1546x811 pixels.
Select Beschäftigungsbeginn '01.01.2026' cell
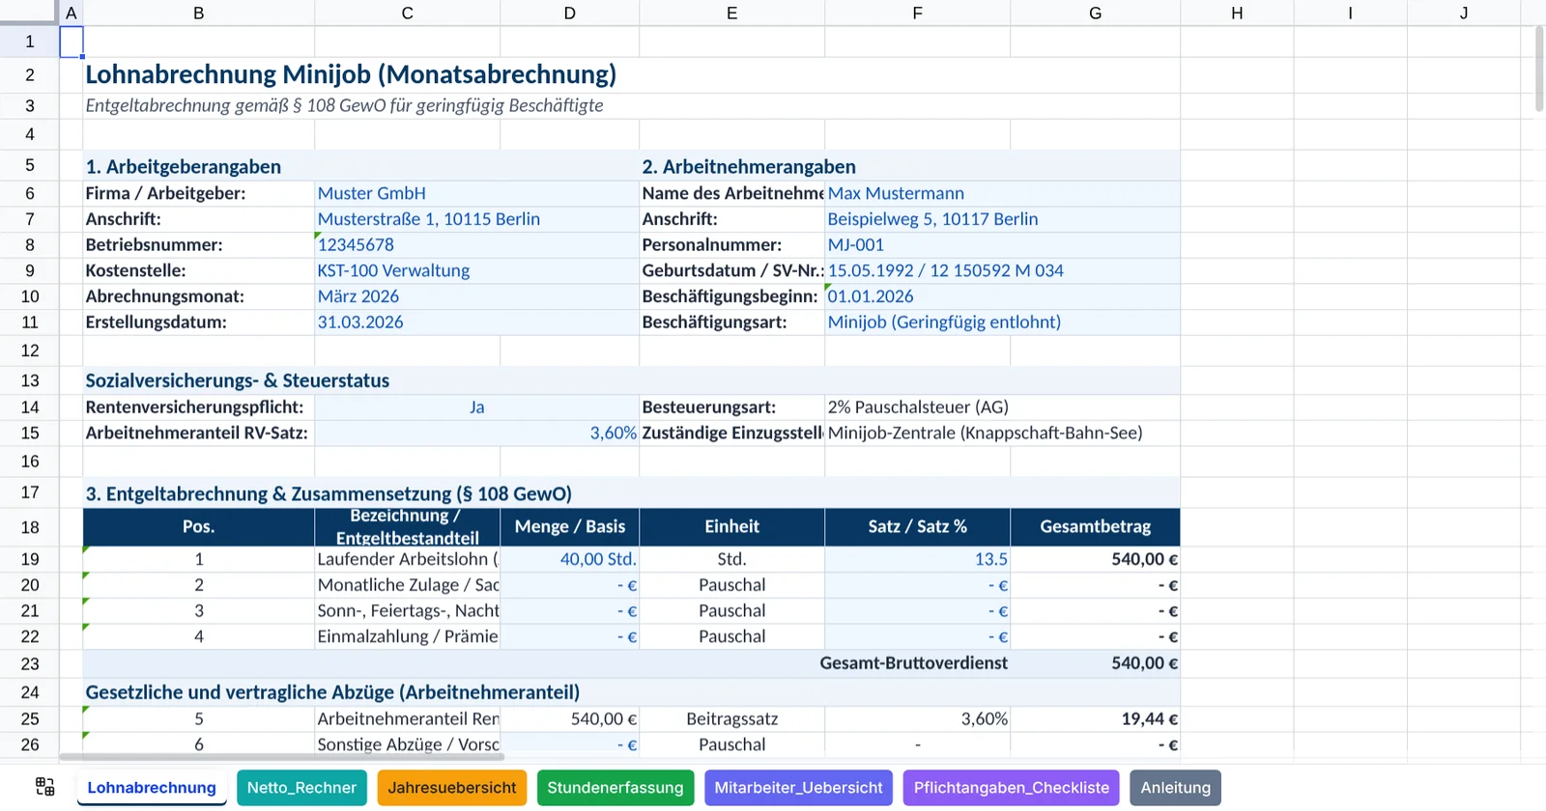tap(1002, 296)
